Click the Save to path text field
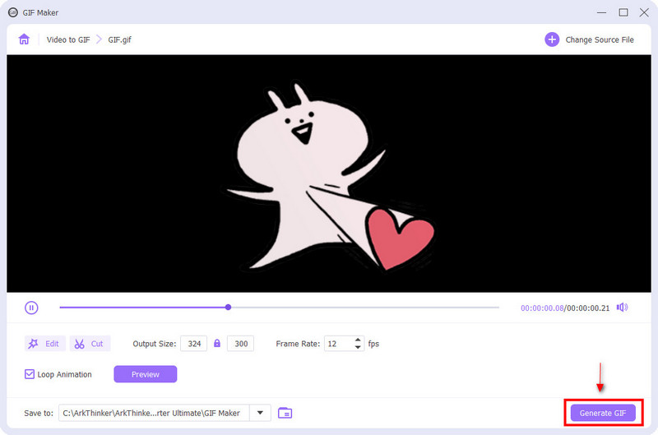 coord(155,413)
